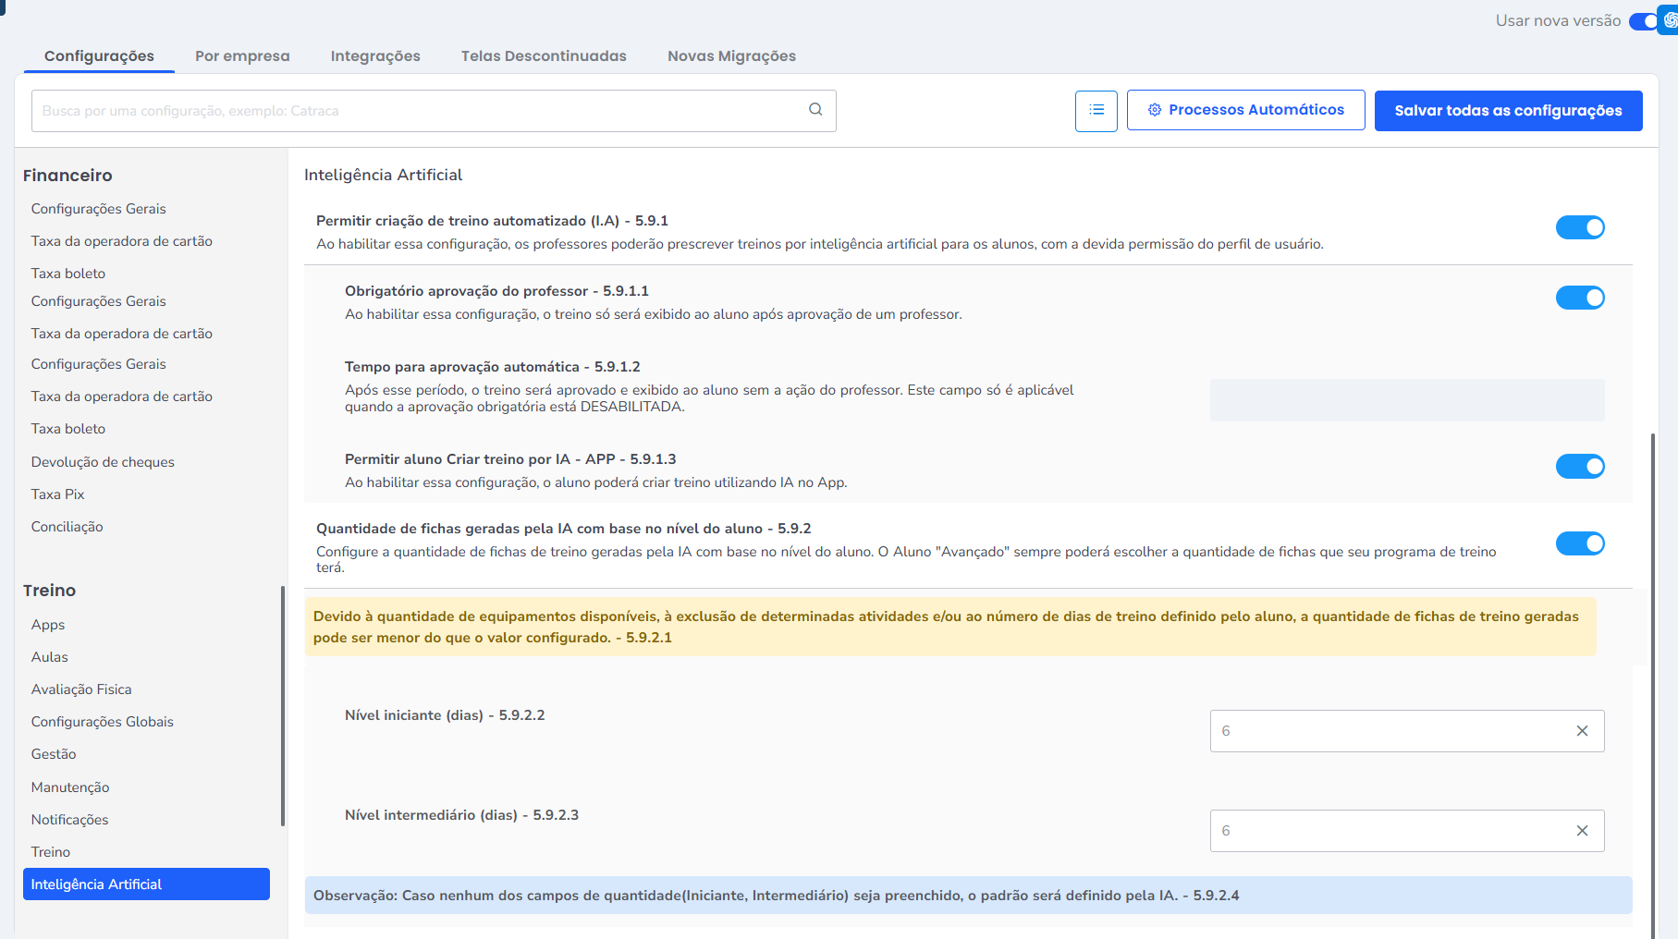Open Avaliação Fisica in the Treino section
This screenshot has height=939, width=1678.
[x=81, y=689]
